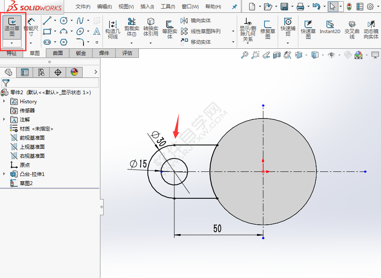381x278 pixels.
Task: Open the dropdown under Exit Sketch
Action: (x=11, y=44)
